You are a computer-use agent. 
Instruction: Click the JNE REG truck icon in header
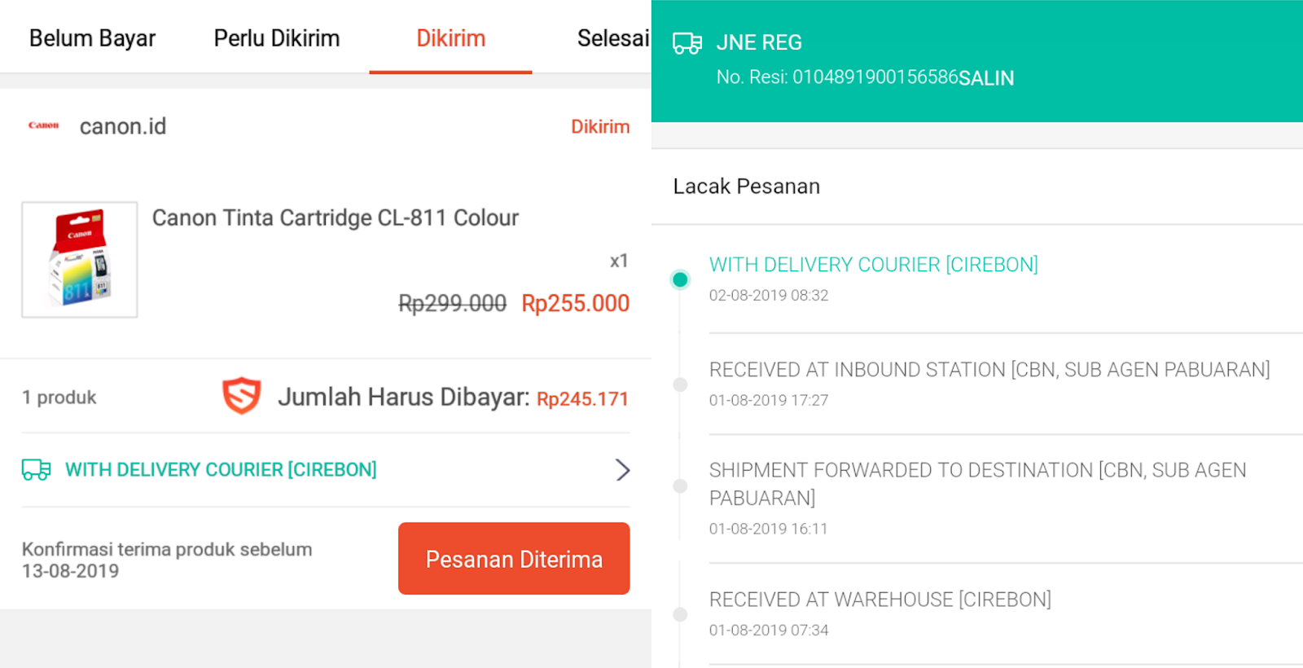click(x=687, y=42)
